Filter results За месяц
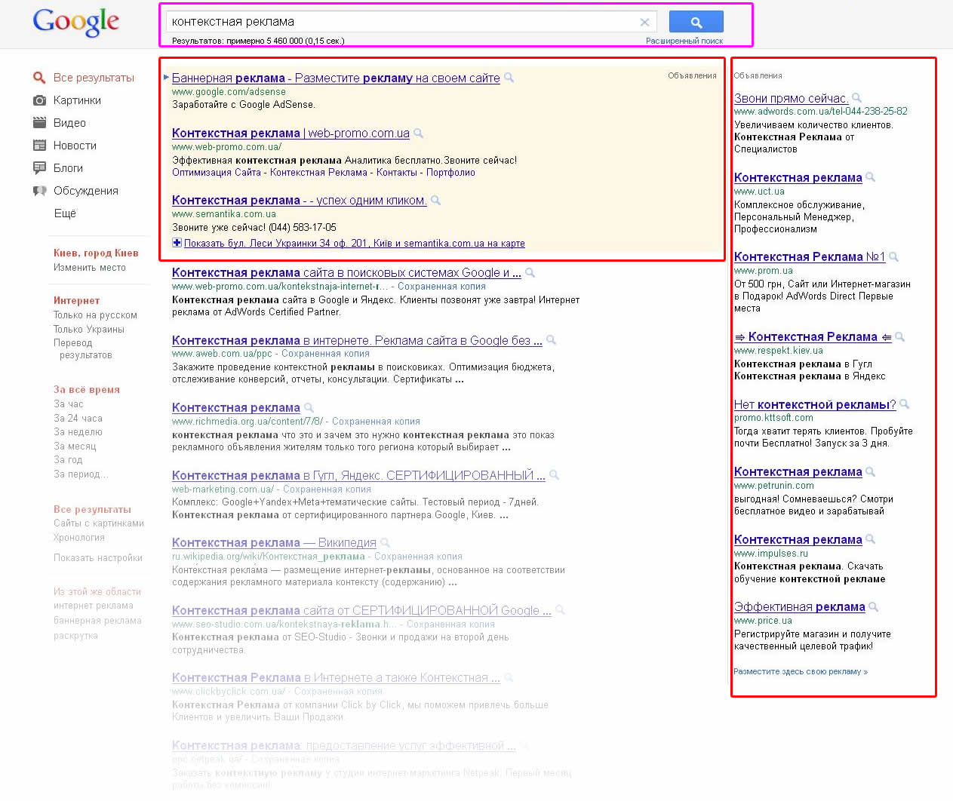Image resolution: width=953 pixels, height=801 pixels. coord(75,447)
